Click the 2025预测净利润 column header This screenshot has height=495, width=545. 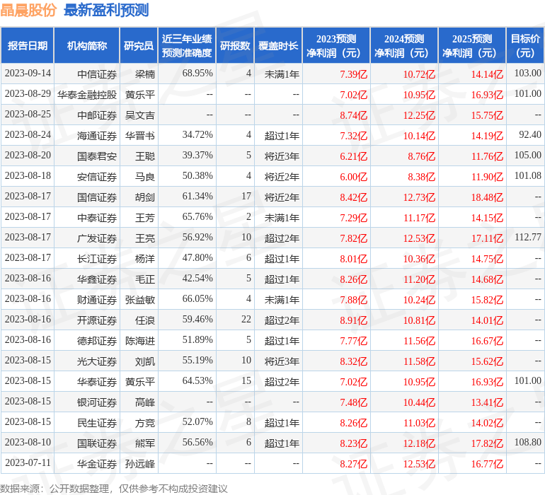472,46
